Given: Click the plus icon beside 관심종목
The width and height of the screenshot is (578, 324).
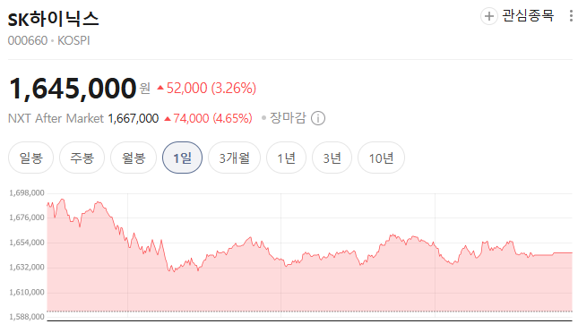Looking at the screenshot, I should [x=488, y=16].
